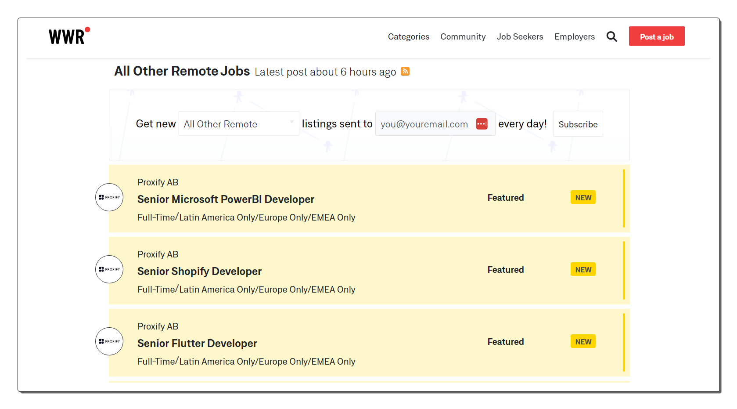737x409 pixels.
Task: Open the Job Seekers menu
Action: [x=520, y=36]
